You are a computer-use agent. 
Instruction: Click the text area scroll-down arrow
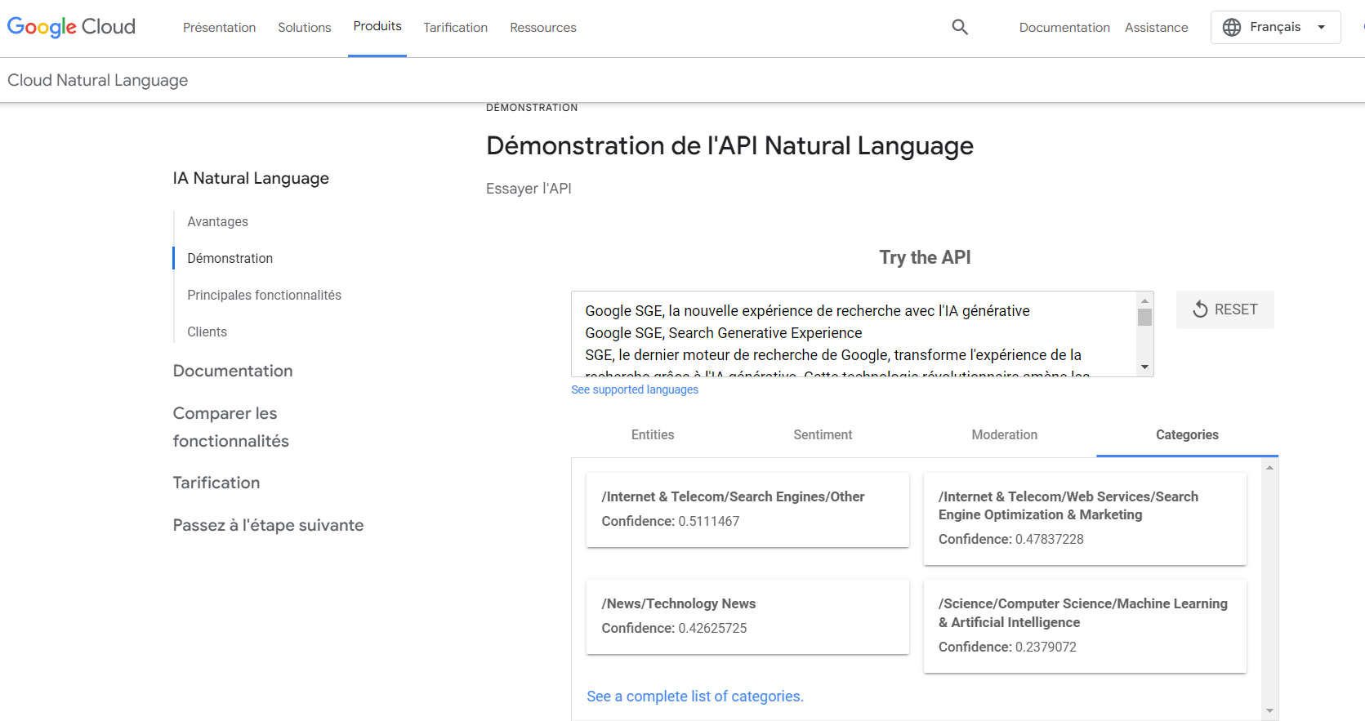tap(1145, 367)
